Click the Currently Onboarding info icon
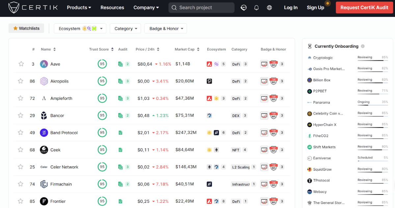The image size is (395, 208). pyautogui.click(x=363, y=46)
